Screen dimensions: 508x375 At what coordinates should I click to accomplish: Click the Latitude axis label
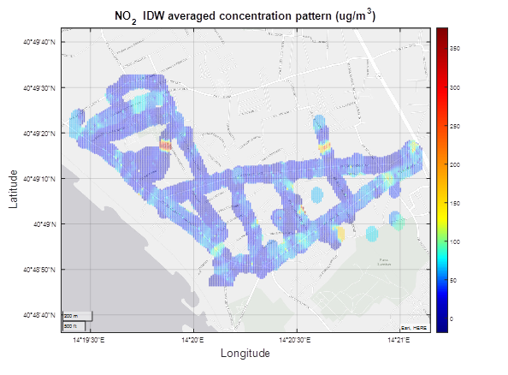click(13, 189)
